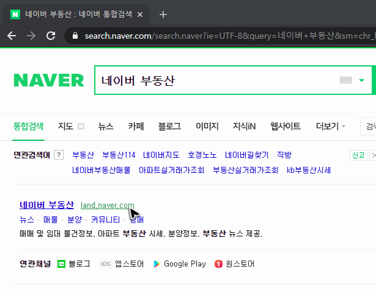This screenshot has width=376, height=295.
Task: Click related search 네이버부동산매물
Action: pos(101,170)
